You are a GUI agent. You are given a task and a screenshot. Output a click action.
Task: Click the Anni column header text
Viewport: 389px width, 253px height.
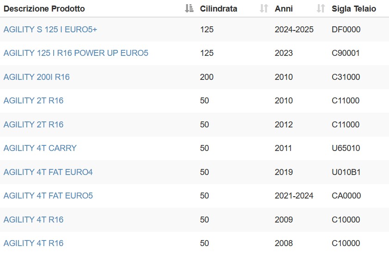click(x=284, y=9)
